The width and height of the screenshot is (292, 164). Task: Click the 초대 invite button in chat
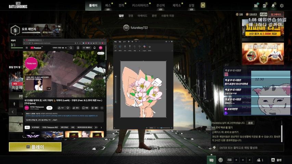tap(250, 123)
